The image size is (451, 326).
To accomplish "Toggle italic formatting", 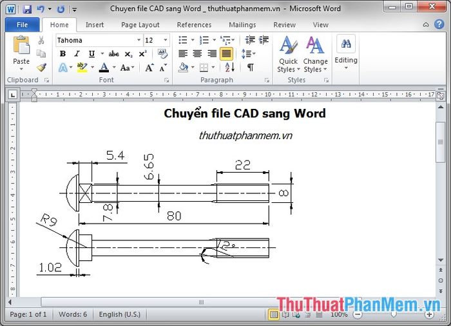I will point(77,54).
